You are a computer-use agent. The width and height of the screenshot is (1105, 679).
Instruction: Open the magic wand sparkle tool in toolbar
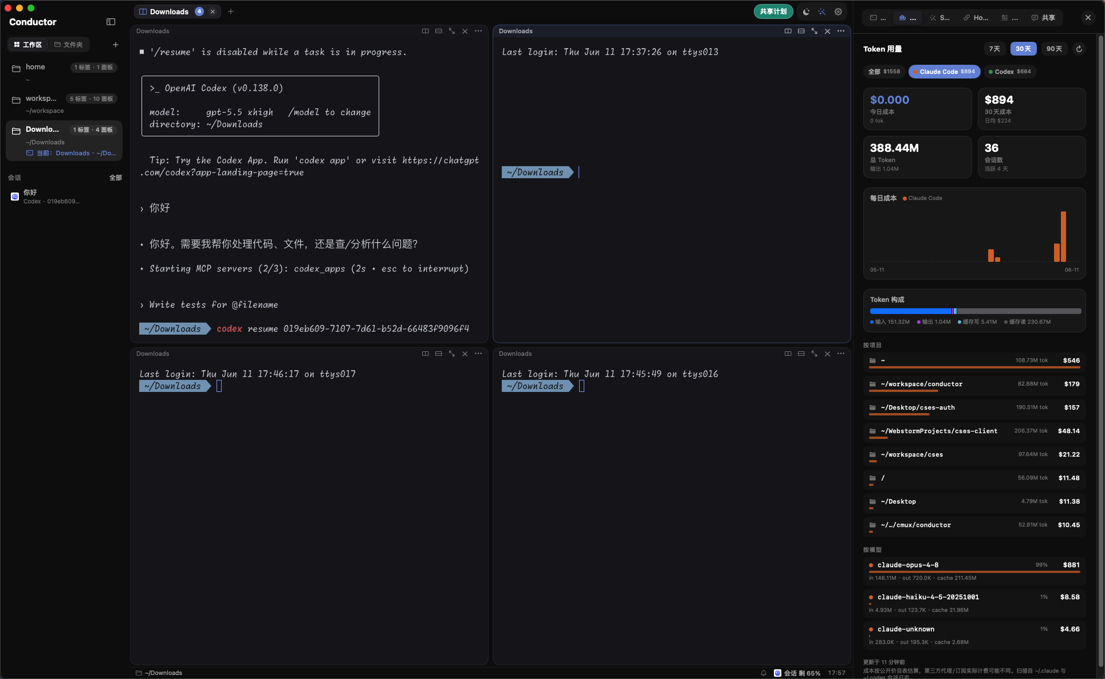click(822, 11)
